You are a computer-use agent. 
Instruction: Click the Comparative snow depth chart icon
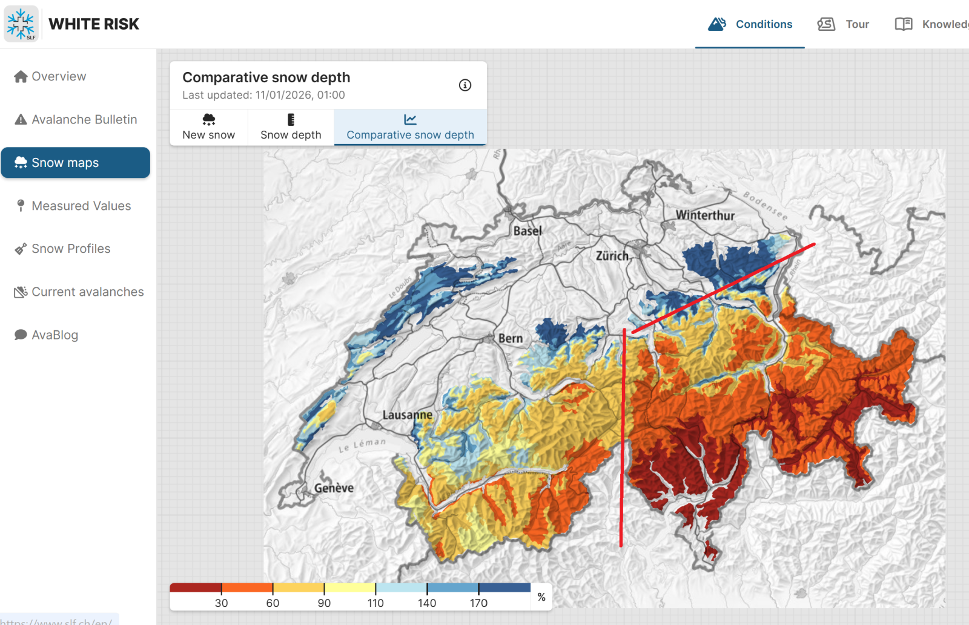(x=410, y=119)
